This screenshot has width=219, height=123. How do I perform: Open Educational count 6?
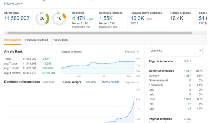(x=190, y=85)
